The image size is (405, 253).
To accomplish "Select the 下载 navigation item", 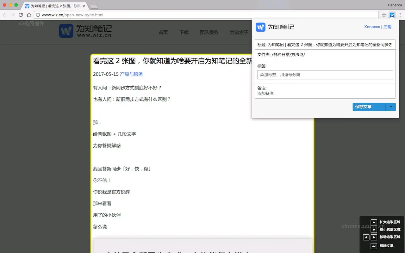I will point(184,32).
